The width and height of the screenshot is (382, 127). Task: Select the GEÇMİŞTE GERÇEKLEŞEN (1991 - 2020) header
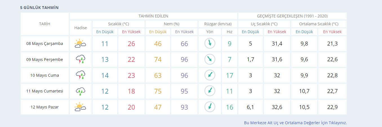292,16
